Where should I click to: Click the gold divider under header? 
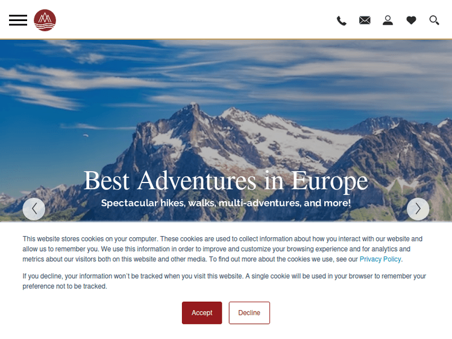pos(226,39)
